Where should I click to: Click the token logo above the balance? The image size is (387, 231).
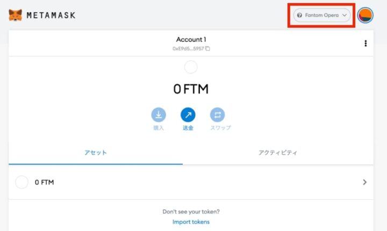191,67
